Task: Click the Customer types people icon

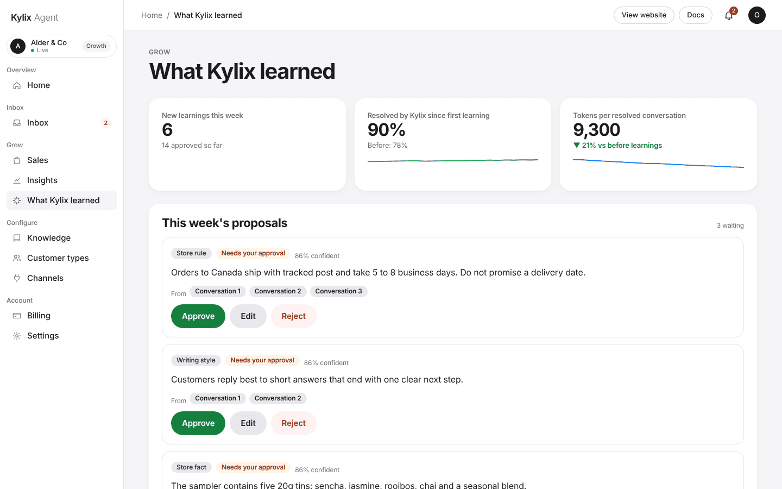Action: pyautogui.click(x=17, y=258)
